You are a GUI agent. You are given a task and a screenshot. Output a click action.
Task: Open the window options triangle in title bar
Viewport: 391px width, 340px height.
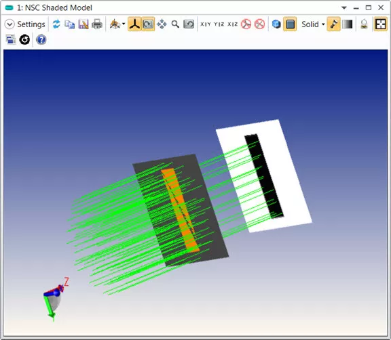(344, 7)
